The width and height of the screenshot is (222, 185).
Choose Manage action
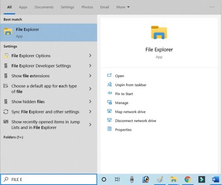(x=122, y=103)
